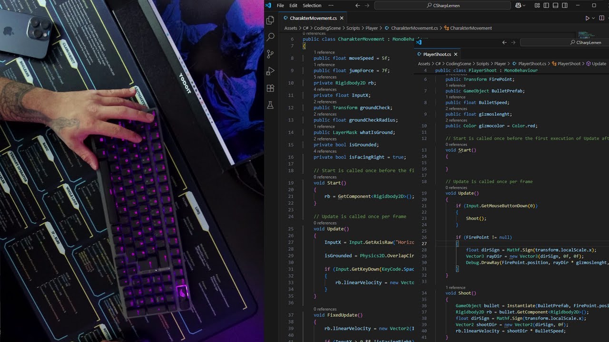Open Player breadcrumb in PlayerShoot window
609x342 pixels.
(x=500, y=64)
